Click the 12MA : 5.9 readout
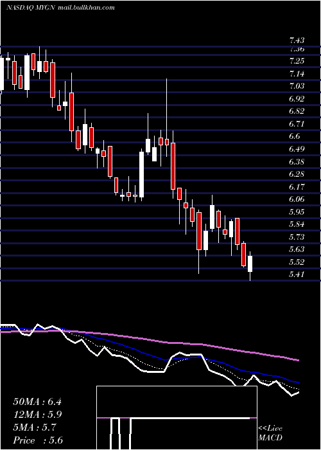 coord(37,415)
